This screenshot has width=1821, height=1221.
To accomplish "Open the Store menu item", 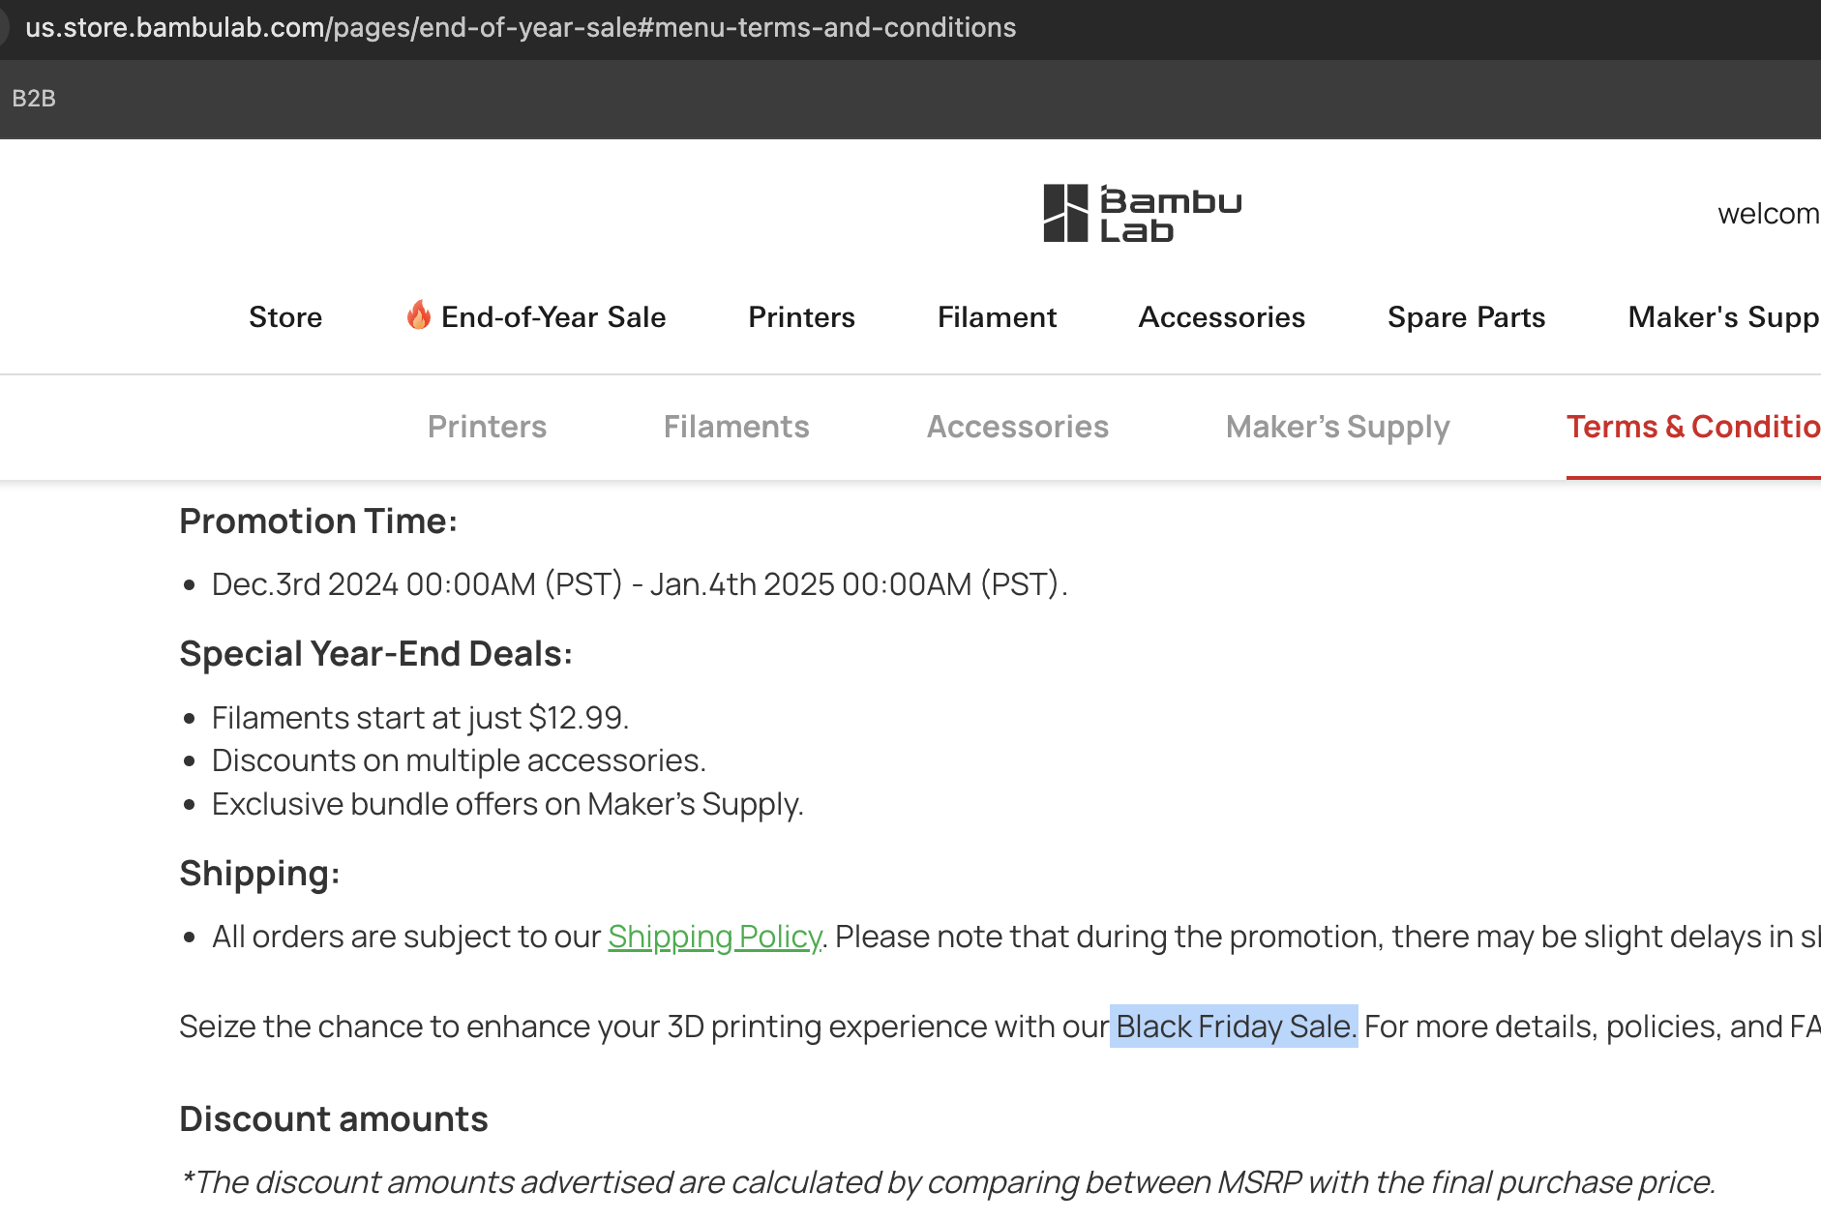I will (285, 317).
